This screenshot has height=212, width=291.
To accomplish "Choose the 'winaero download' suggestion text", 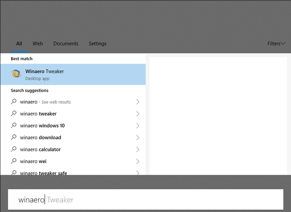I will [40, 137].
